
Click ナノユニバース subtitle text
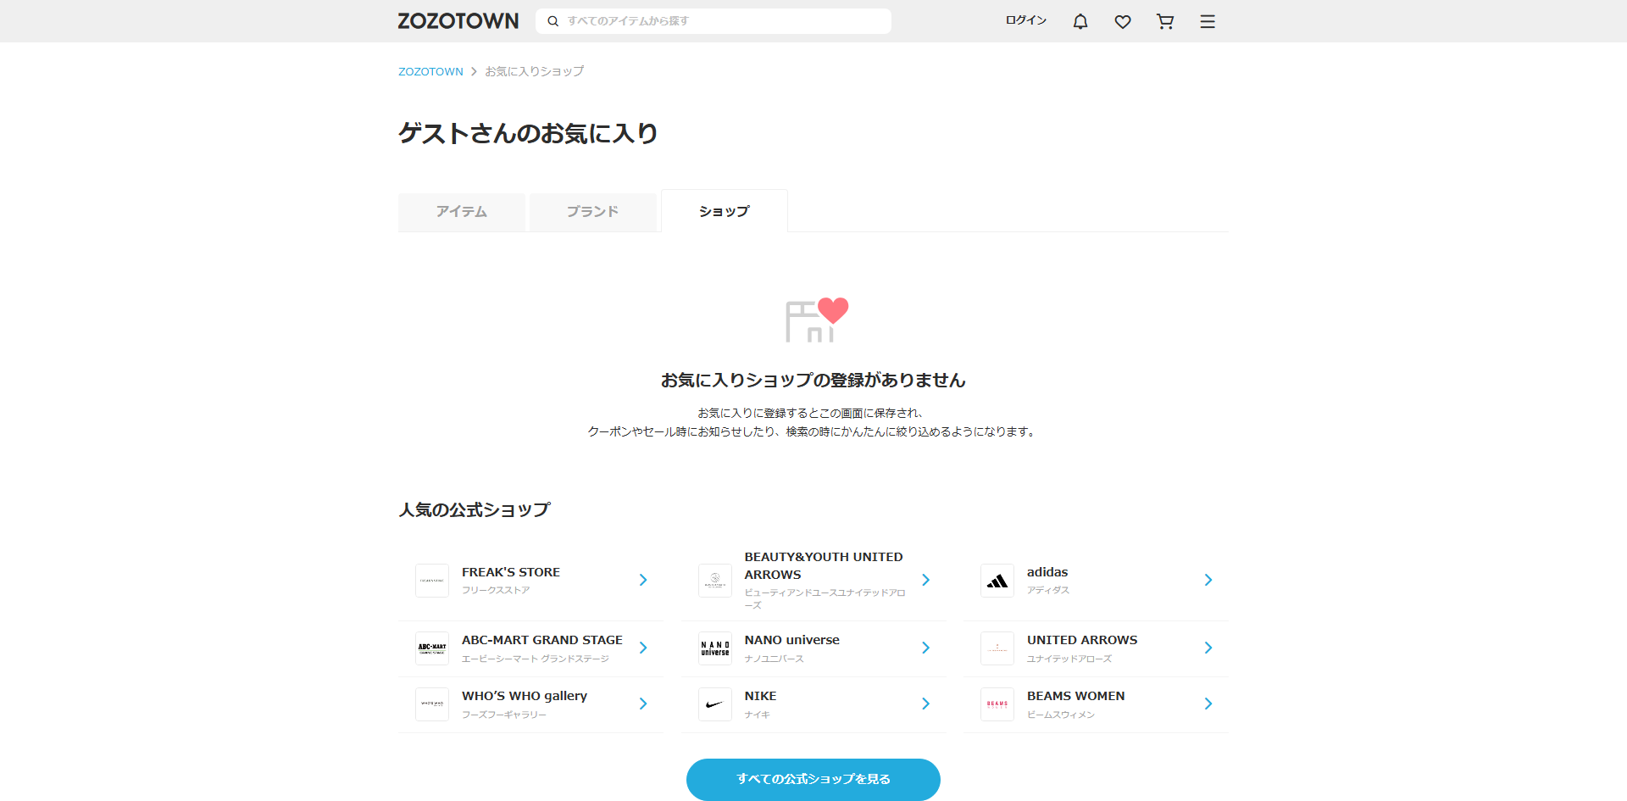(775, 659)
